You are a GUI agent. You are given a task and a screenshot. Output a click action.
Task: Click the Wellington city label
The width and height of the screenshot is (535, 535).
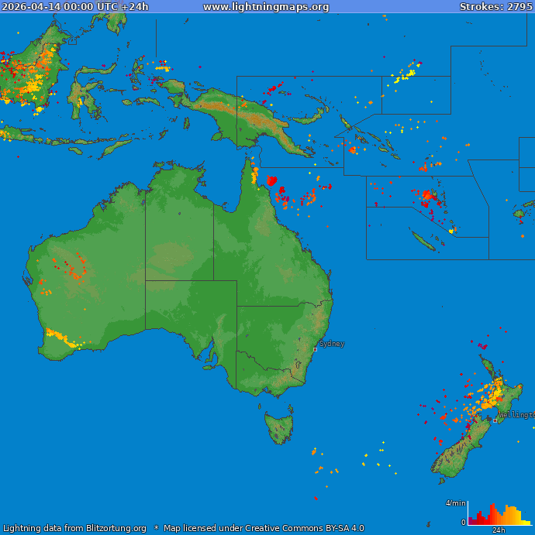516,414
